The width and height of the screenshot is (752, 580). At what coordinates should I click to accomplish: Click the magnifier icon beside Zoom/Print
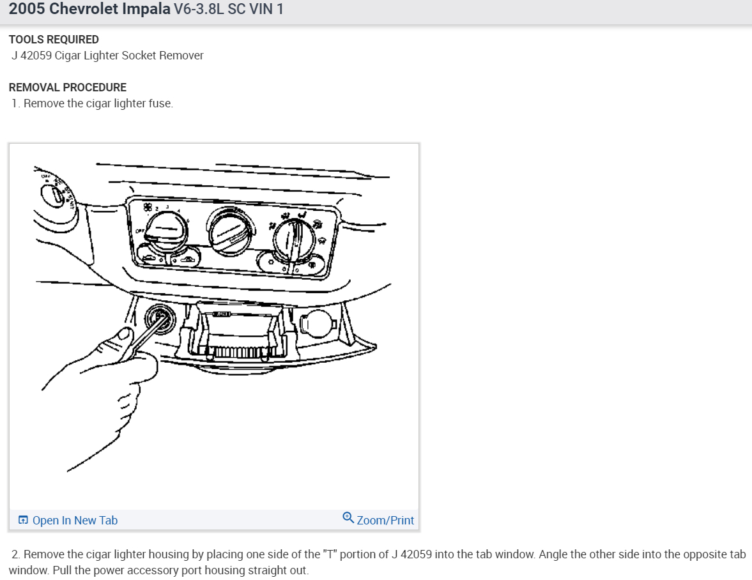tap(348, 518)
